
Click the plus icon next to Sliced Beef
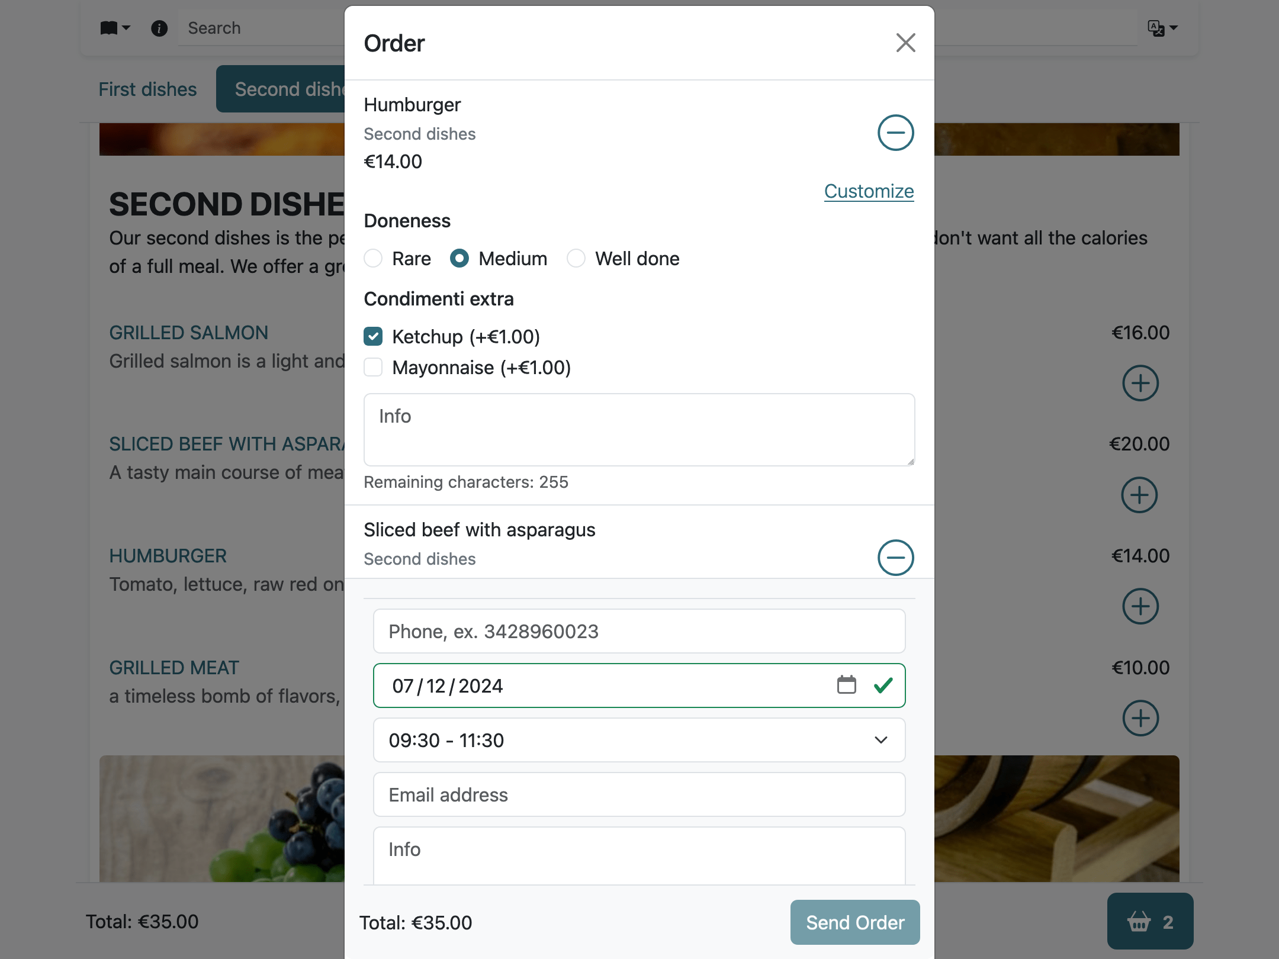(1139, 495)
